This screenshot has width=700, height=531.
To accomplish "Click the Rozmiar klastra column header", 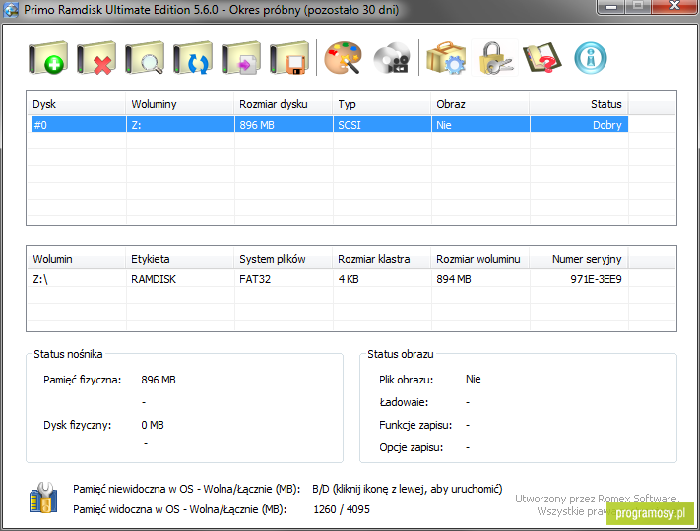I will click(x=382, y=259).
